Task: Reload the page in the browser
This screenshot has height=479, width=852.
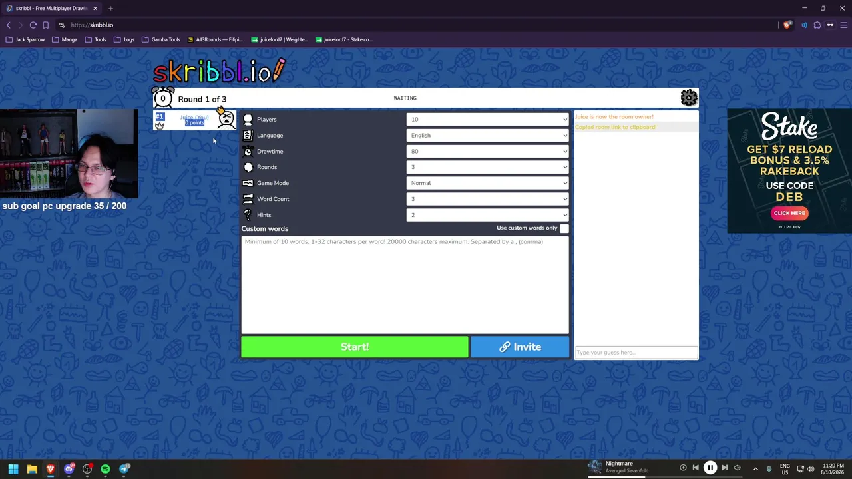Action: coord(33,25)
